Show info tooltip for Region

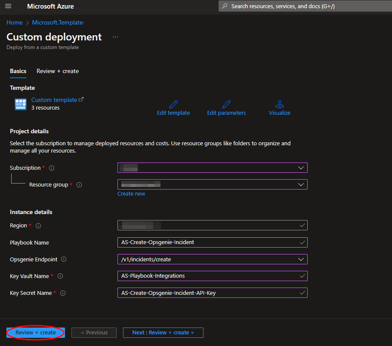(x=38, y=226)
